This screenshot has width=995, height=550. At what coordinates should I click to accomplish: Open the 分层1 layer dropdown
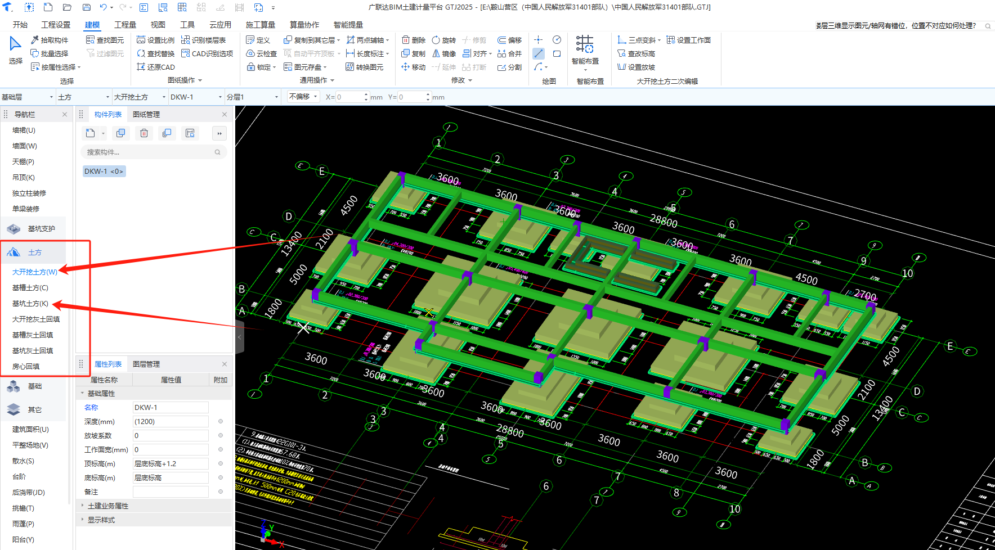(253, 97)
